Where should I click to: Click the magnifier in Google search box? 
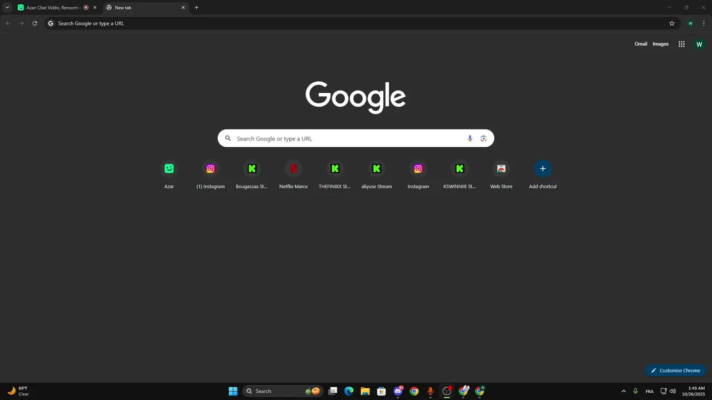pyautogui.click(x=228, y=138)
